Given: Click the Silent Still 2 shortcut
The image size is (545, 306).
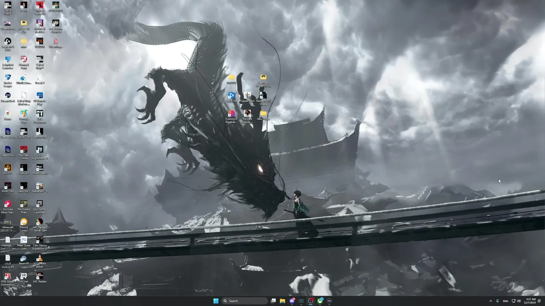Looking at the screenshot, I should [x=24, y=187].
